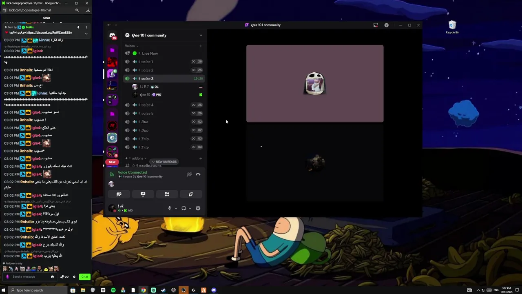The image size is (522, 294).
Task: Click the kick.com address bar URL
Action: (30, 10)
